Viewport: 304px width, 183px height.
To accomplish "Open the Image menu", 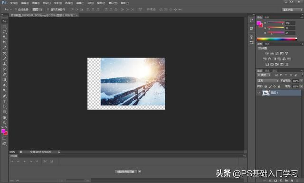I will point(36,3).
